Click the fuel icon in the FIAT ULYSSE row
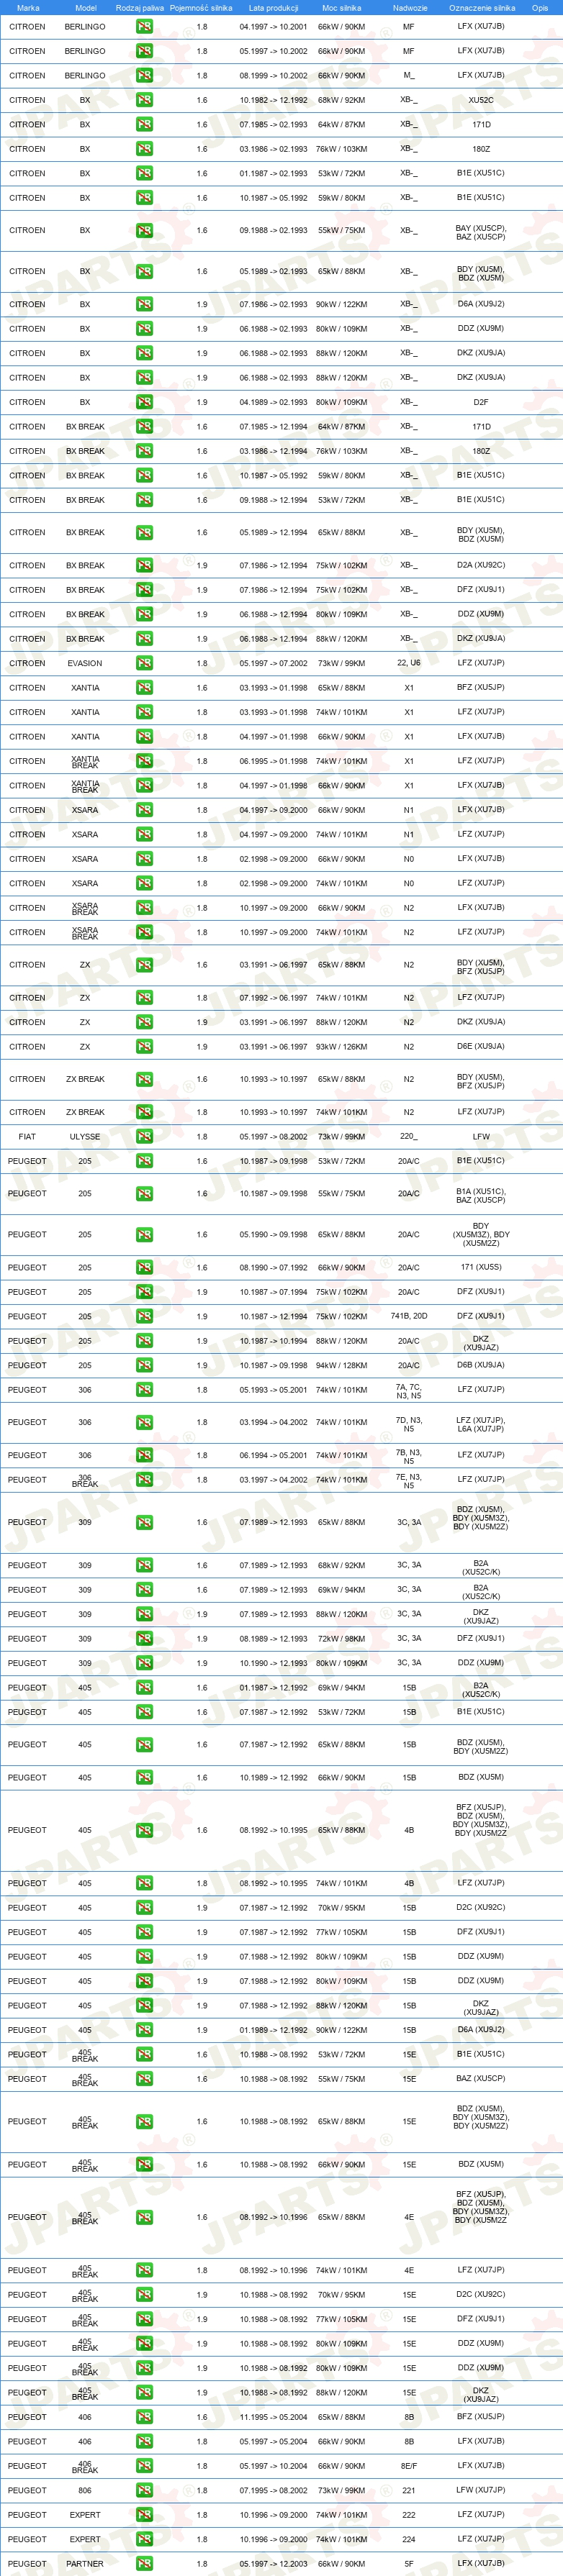Image resolution: width=563 pixels, height=2576 pixels. click(144, 1136)
